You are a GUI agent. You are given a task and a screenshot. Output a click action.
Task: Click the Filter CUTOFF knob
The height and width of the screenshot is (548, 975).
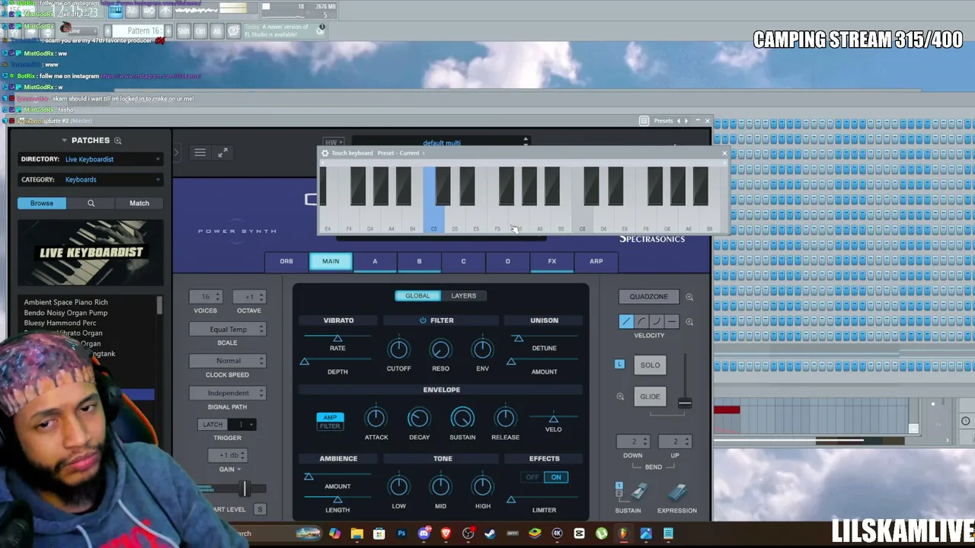[398, 349]
